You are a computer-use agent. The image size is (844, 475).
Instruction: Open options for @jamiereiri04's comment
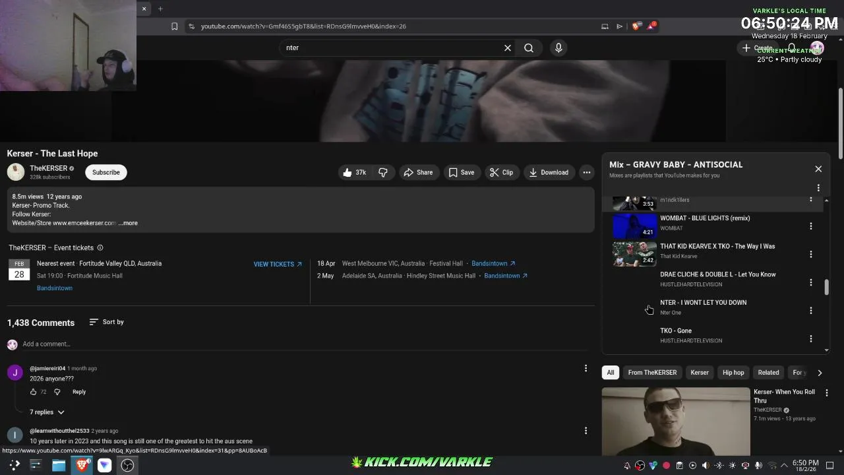pos(586,368)
